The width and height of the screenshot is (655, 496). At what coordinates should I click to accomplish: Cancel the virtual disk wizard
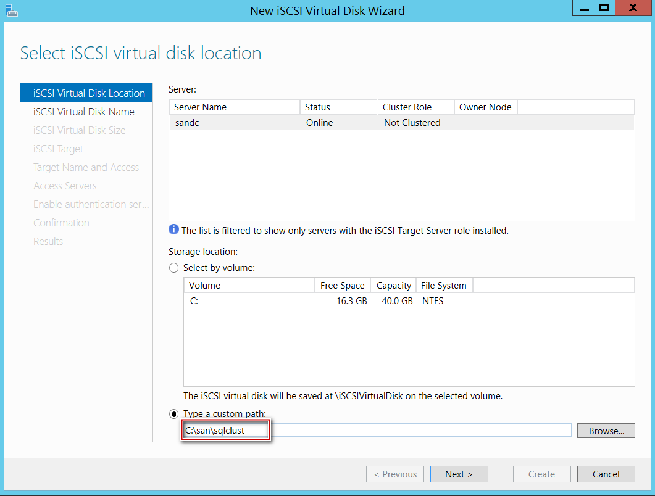(x=606, y=474)
